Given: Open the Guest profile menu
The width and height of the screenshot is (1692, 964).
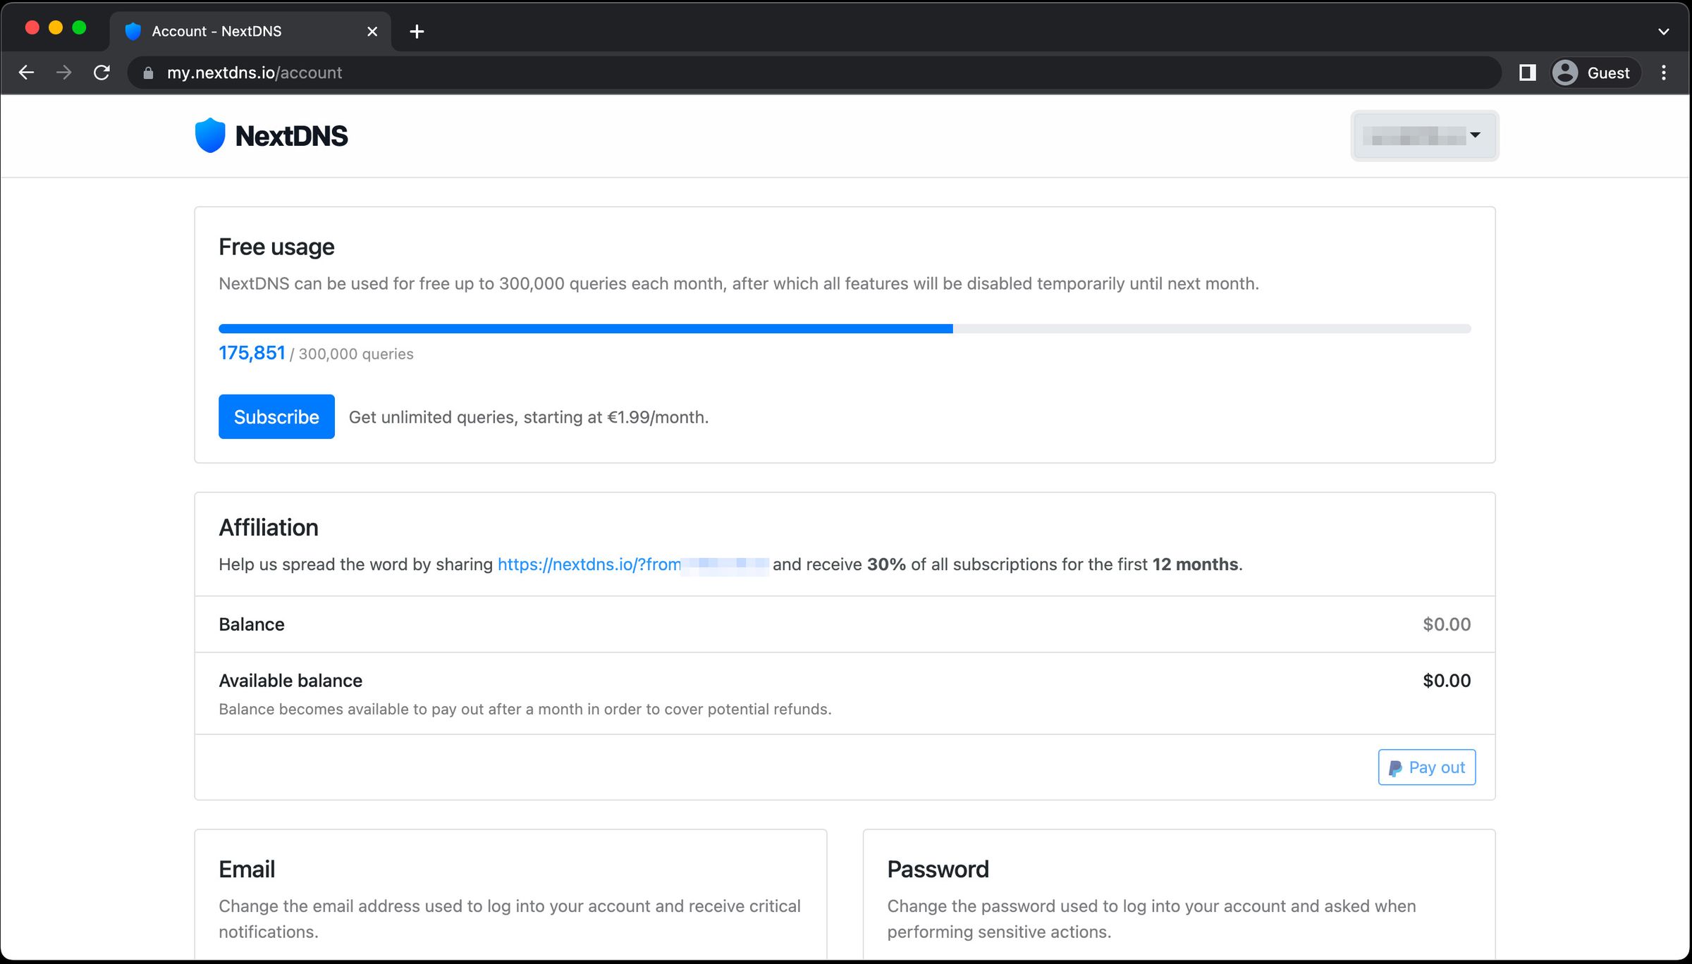Looking at the screenshot, I should [1595, 73].
